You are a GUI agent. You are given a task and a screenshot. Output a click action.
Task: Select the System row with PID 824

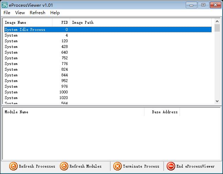pos(108,70)
